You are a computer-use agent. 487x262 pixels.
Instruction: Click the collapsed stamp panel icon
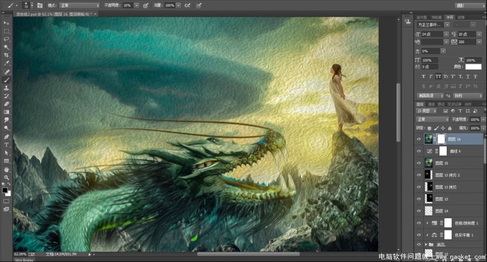tap(408, 21)
